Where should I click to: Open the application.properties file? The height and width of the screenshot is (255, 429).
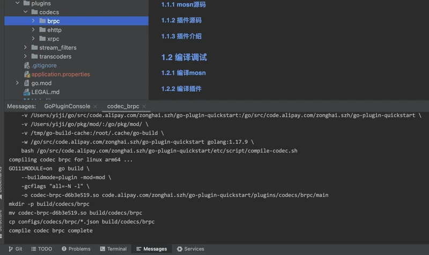tap(61, 74)
